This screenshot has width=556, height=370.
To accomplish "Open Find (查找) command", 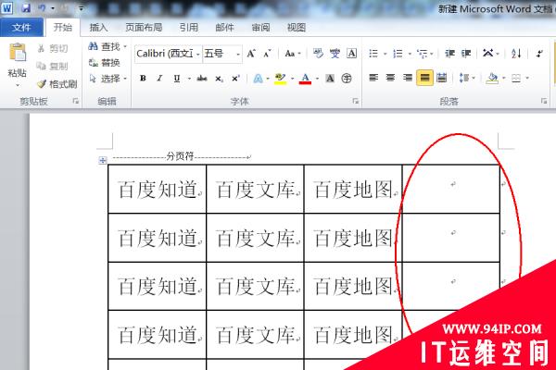I will coord(107,46).
